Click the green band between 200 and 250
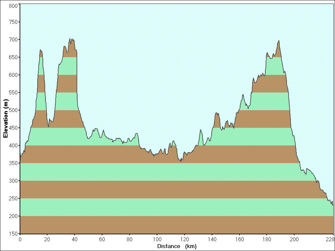This screenshot has width=335, height=251. pos(177,207)
